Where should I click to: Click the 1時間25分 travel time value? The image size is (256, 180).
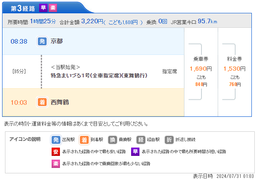(x=43, y=21)
